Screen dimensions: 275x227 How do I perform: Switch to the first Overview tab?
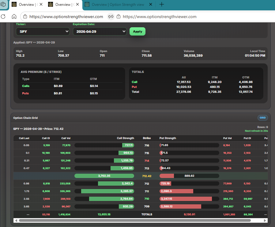[x=27, y=5]
